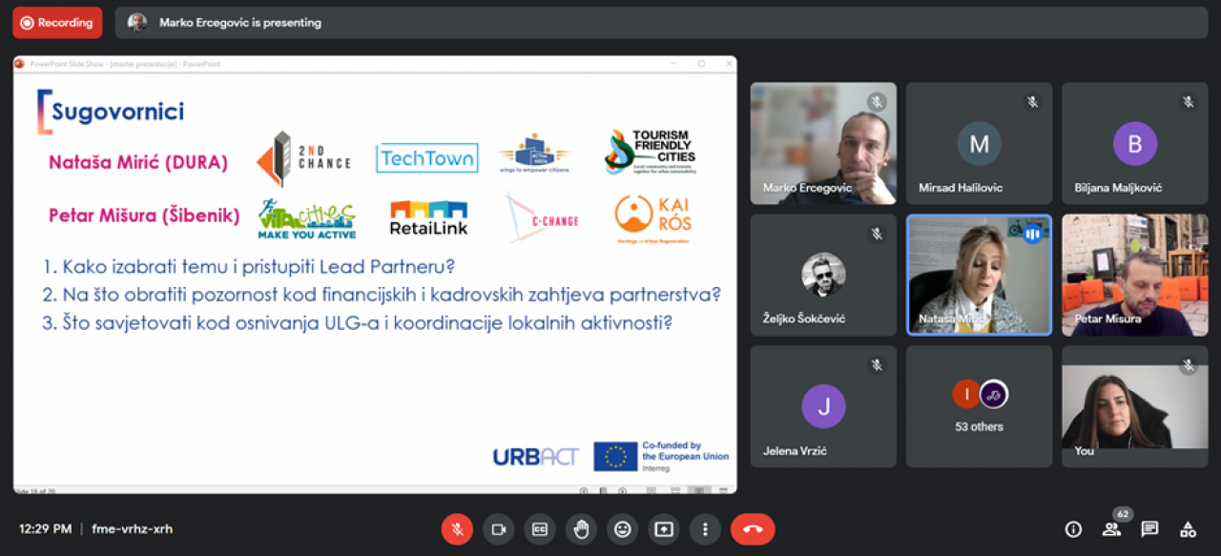Click the purple J avatar of Jelena

point(823,406)
